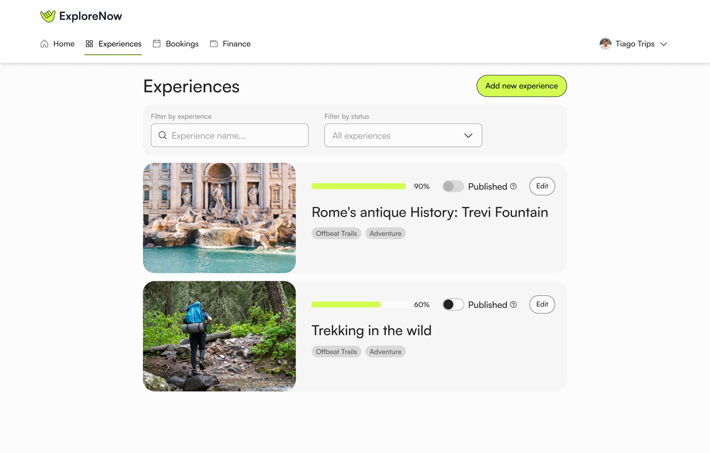Edit the Trekking in the wild experience

click(x=542, y=305)
